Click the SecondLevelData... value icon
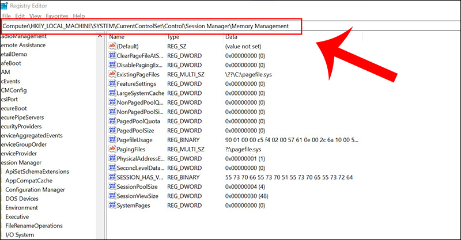This screenshot has height=240, width=461. click(112, 167)
